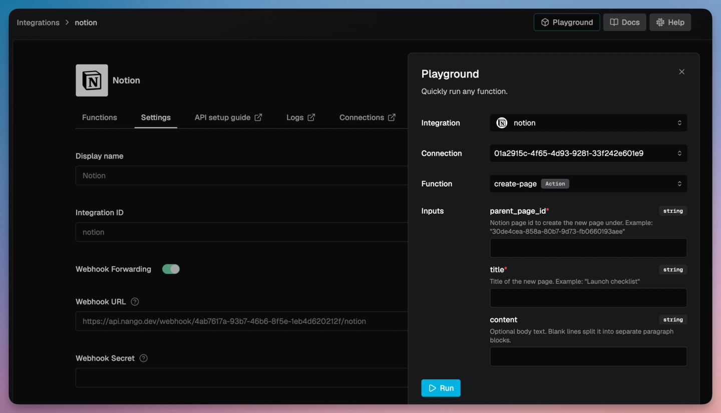Switch to the Functions tab

click(x=100, y=118)
